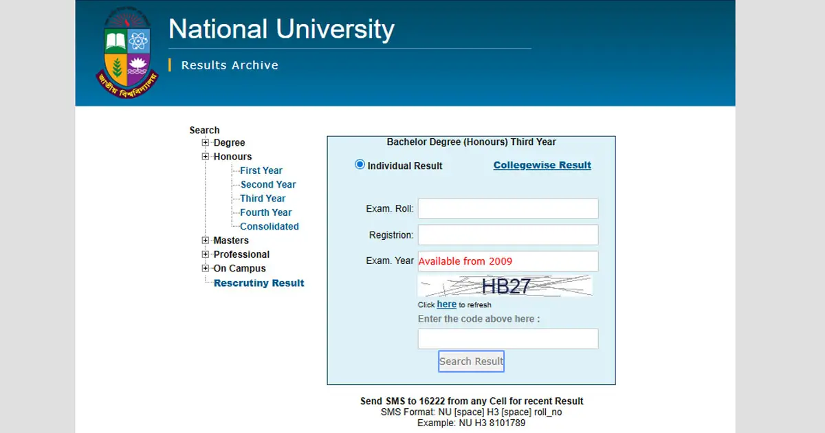Click 'Bachelor Degree (Honours) Third Year' heading
Image resolution: width=825 pixels, height=433 pixels.
[x=472, y=142]
